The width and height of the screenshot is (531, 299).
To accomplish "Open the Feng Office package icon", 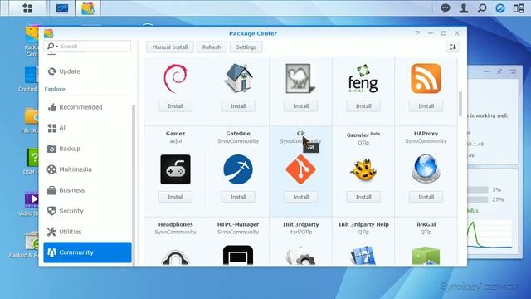I will click(363, 78).
